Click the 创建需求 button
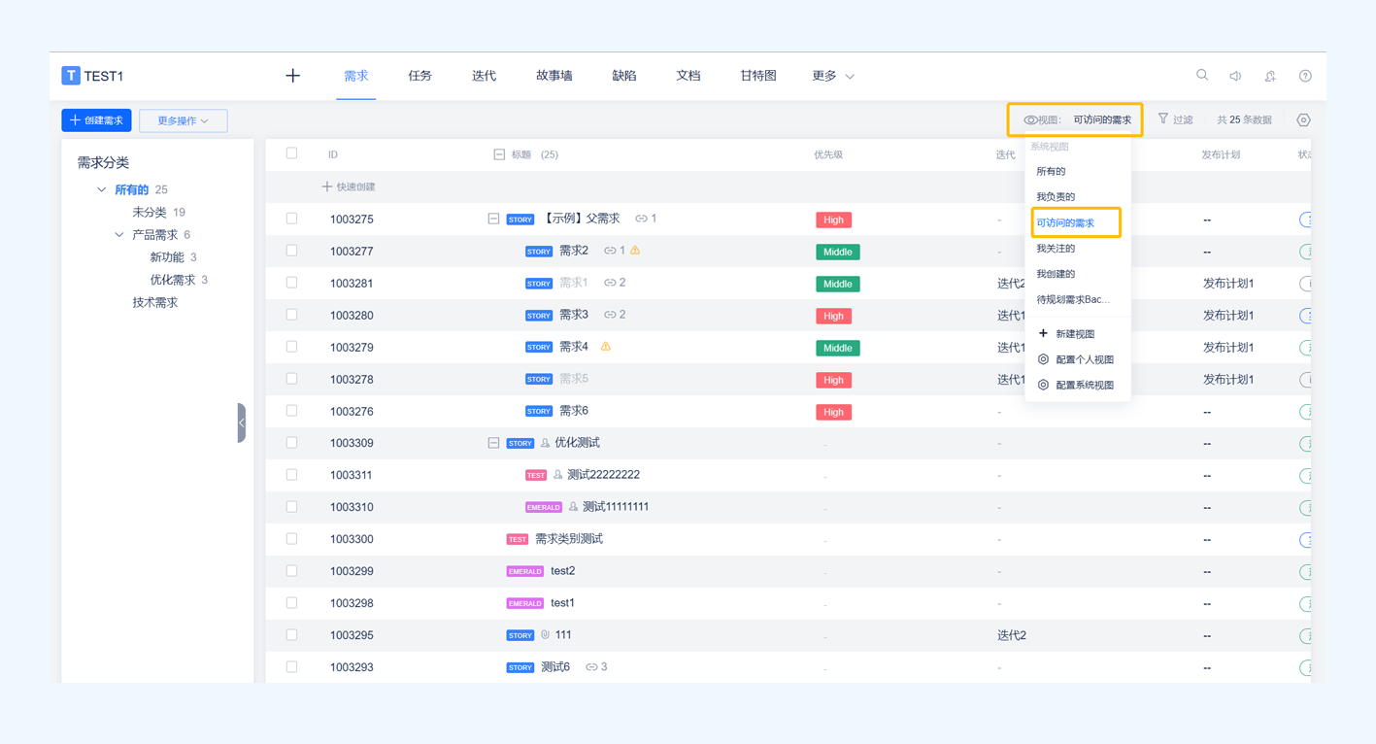 click(x=97, y=120)
